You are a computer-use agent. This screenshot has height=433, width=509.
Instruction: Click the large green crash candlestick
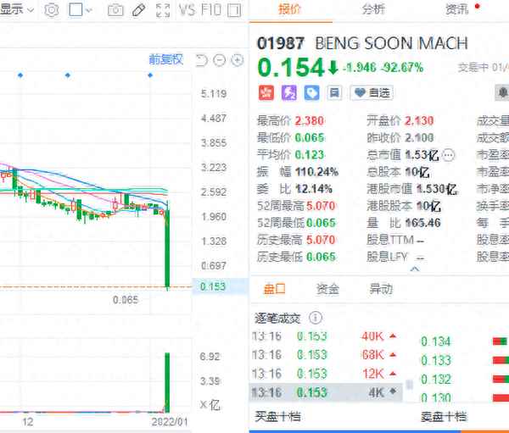[x=167, y=247]
